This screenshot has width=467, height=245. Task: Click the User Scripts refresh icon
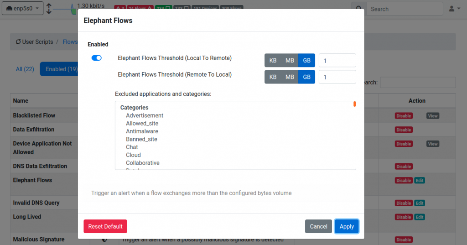[x=18, y=42]
